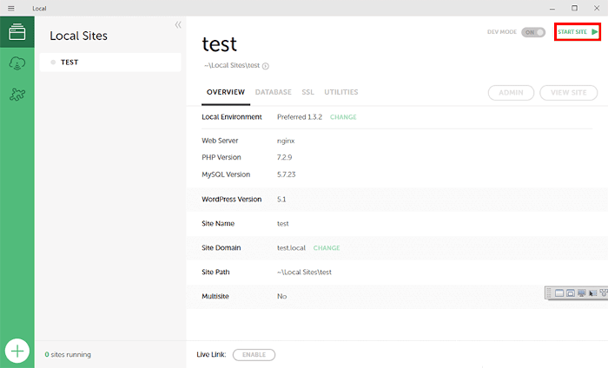Click the Web Server value nginx

286,141
